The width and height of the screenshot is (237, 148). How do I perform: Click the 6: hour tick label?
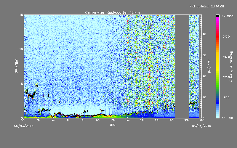[x=68, y=120]
